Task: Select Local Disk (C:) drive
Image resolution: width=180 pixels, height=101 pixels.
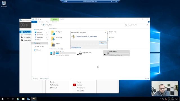Action: click(63, 53)
